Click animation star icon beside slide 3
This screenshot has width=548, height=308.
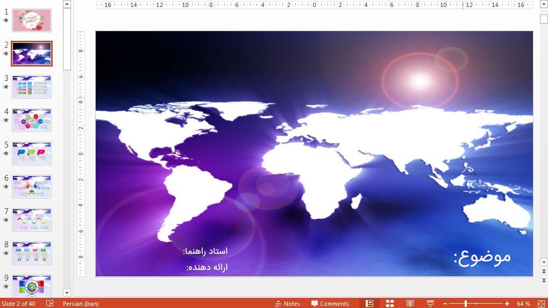click(x=6, y=86)
